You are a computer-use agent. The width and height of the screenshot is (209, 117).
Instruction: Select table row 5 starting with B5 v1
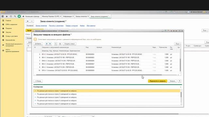click(x=107, y=54)
